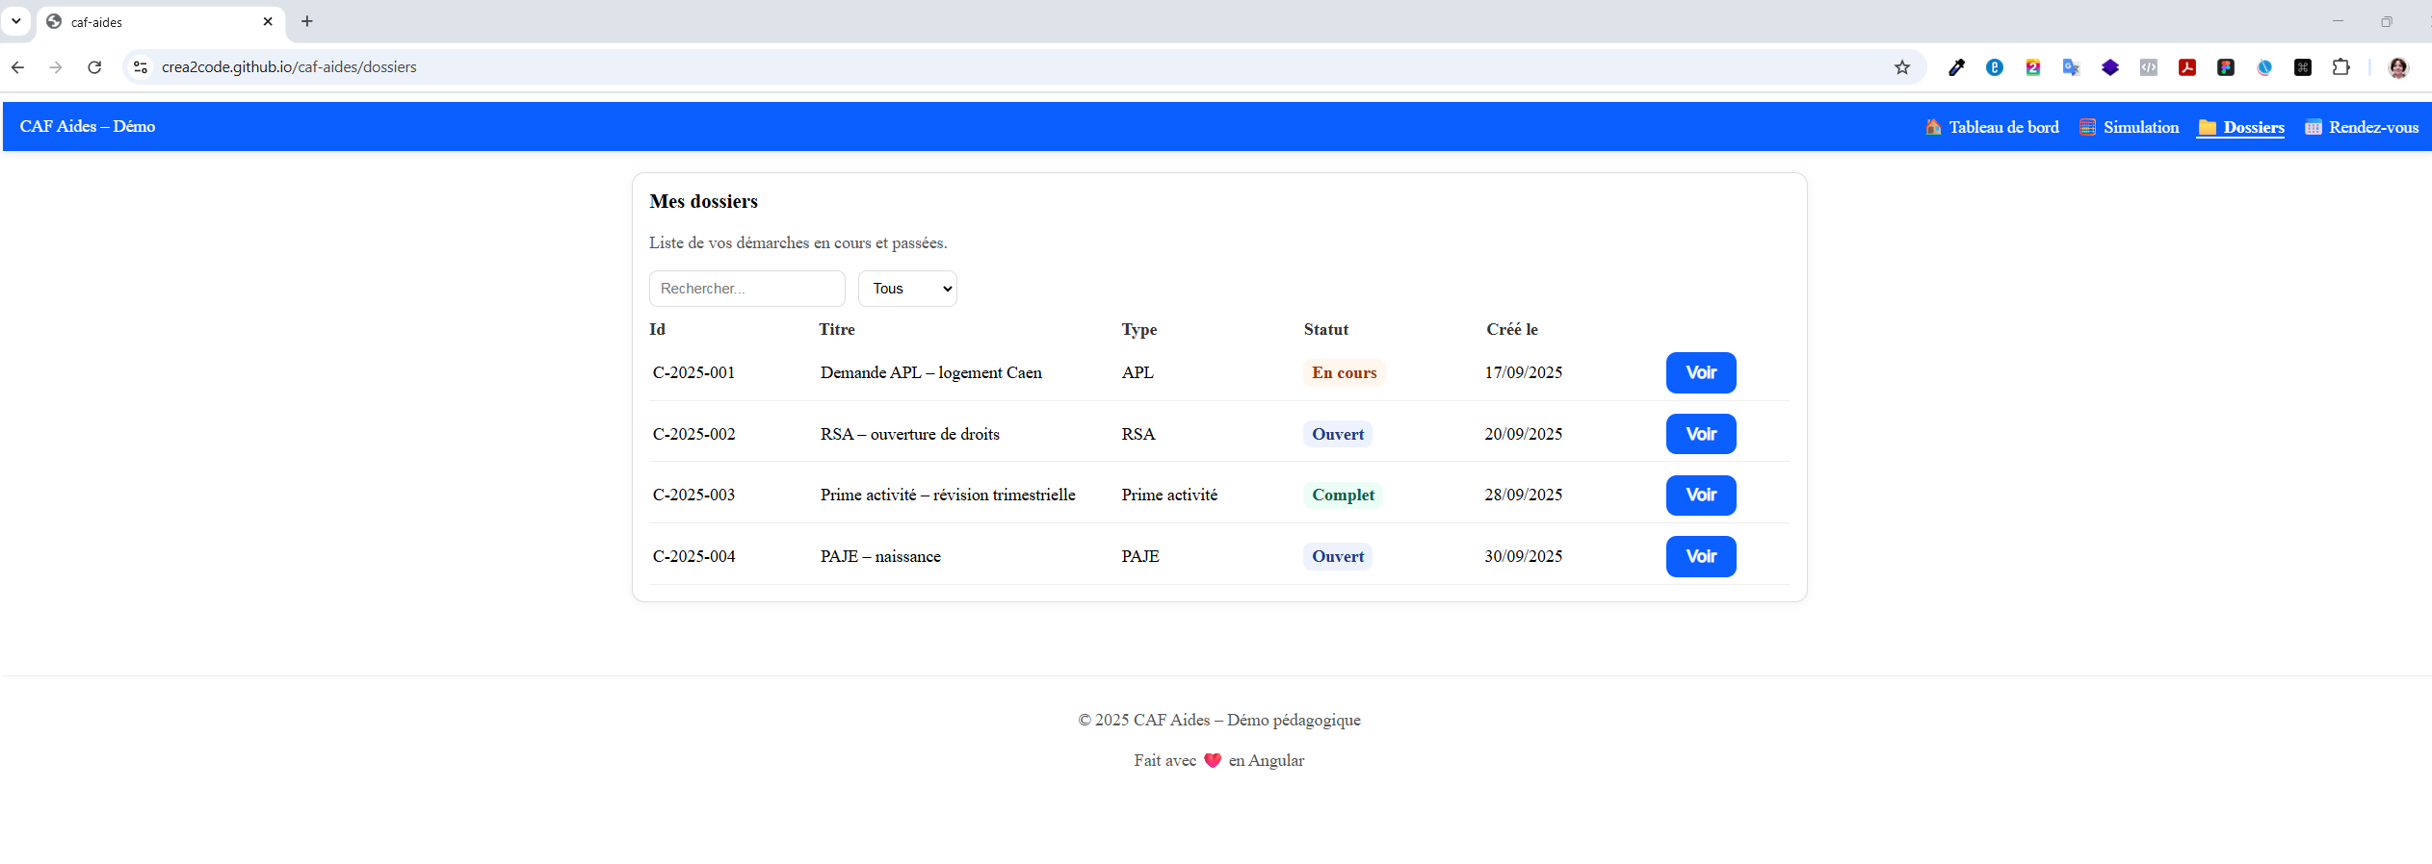This screenshot has width=2432, height=864.
Task: Open the Extensions puzzle piece menu
Action: point(2341,67)
